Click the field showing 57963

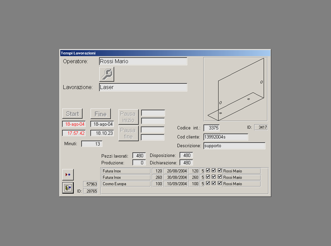tap(91, 184)
